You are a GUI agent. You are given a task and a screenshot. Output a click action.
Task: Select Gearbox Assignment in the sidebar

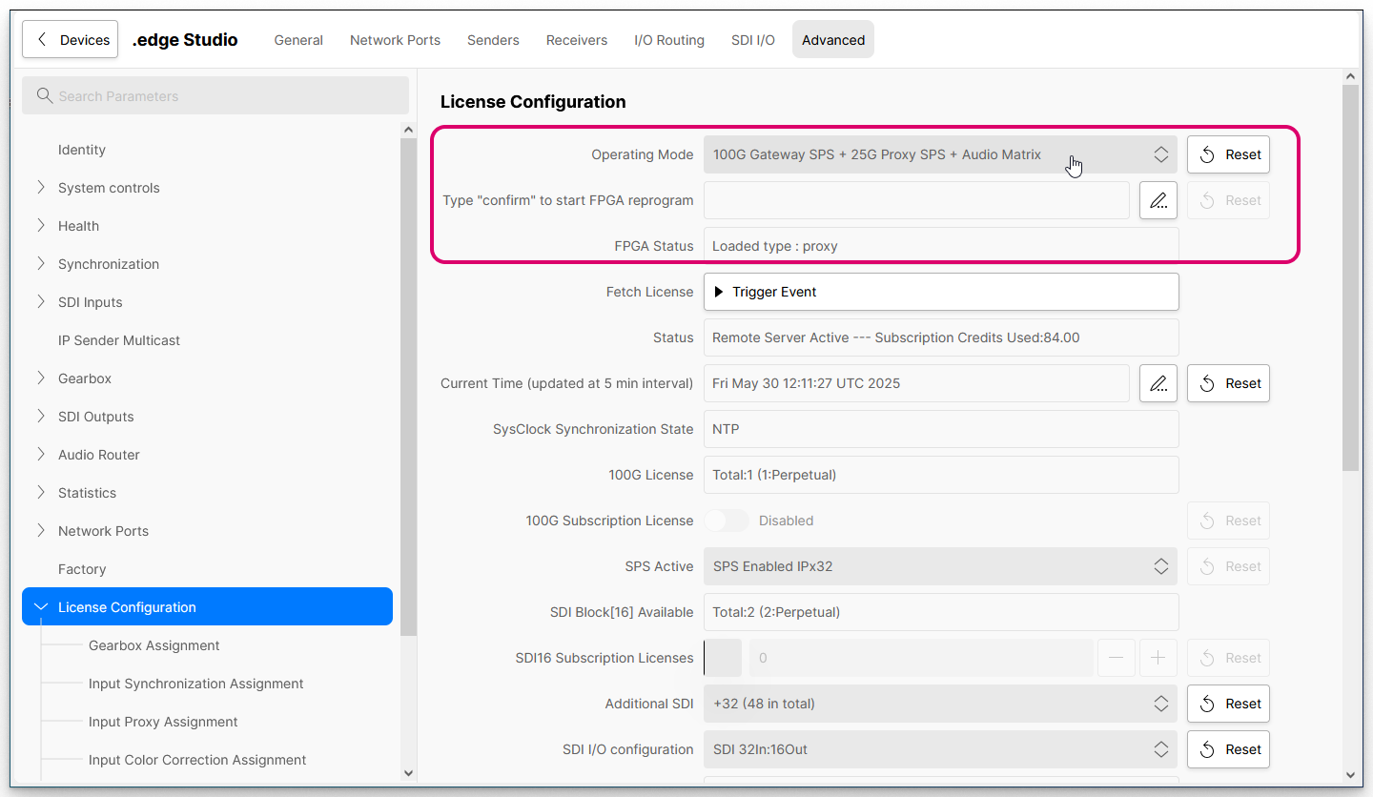[154, 645]
